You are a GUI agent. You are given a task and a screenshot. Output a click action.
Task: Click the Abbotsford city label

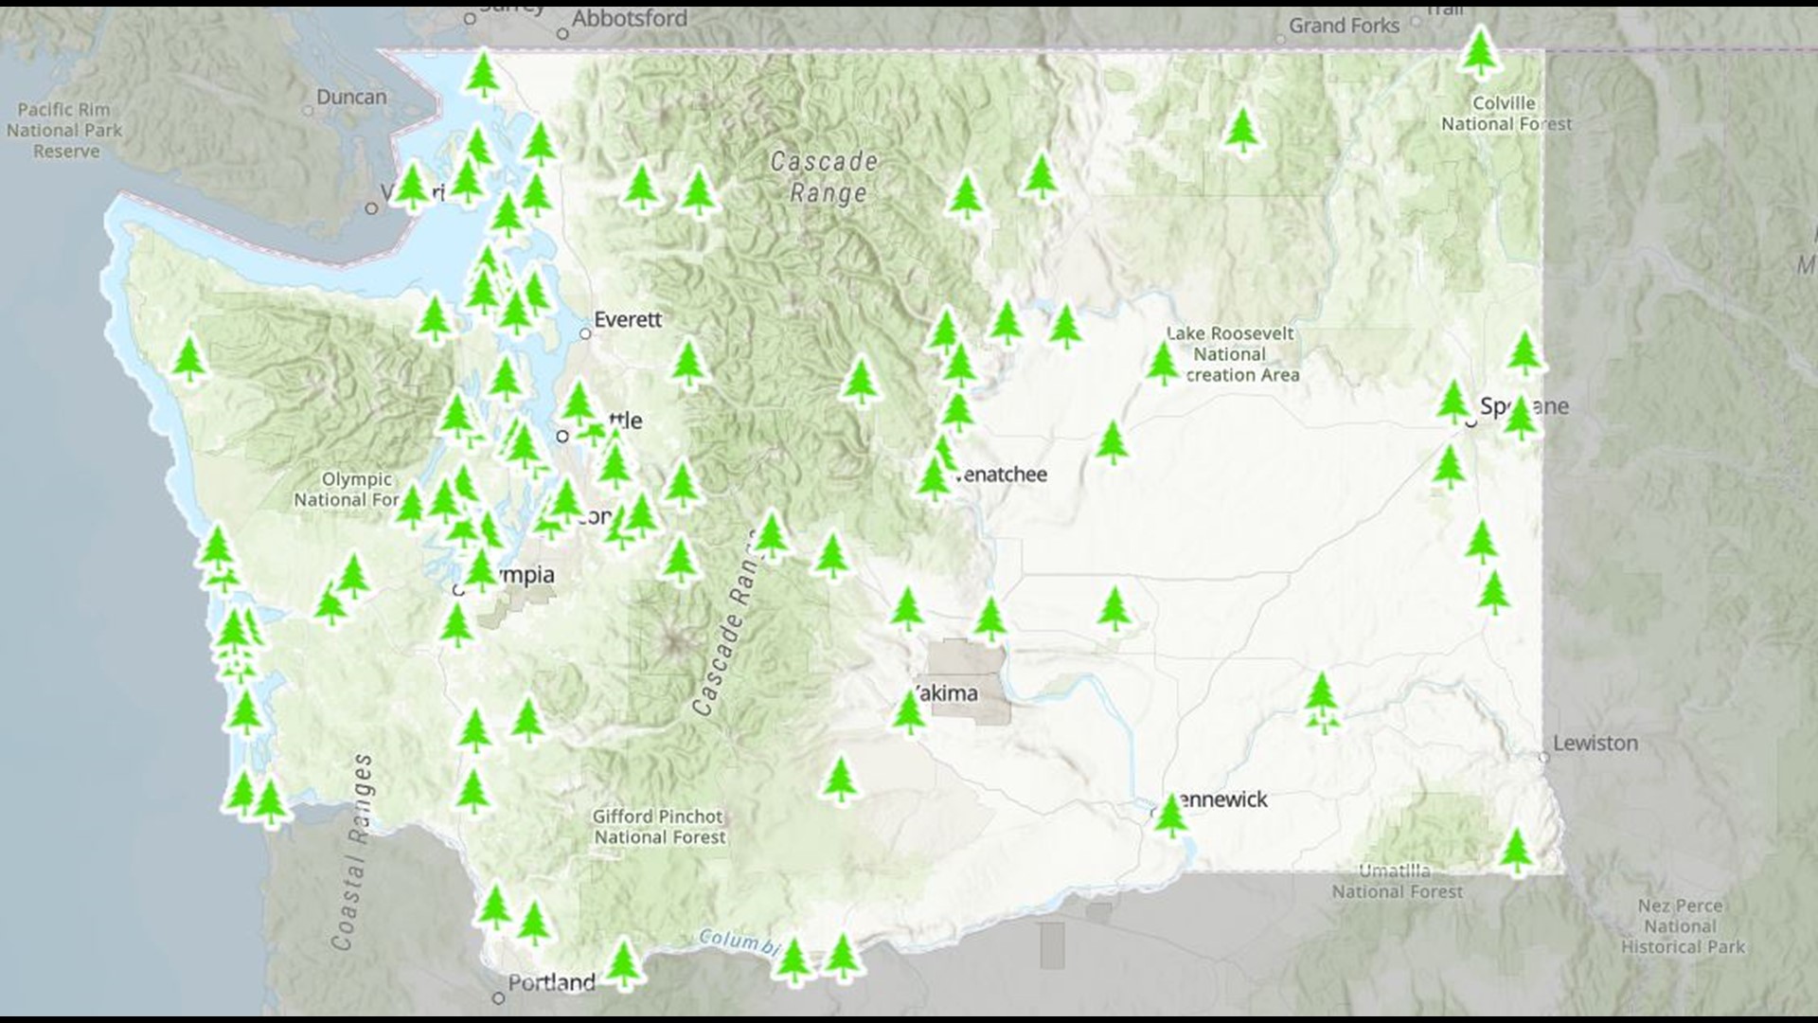click(630, 18)
